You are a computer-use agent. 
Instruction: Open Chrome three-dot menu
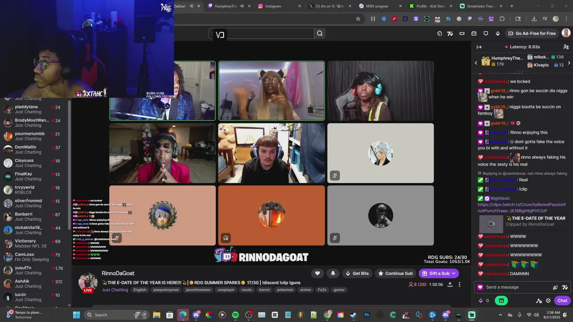point(566,19)
